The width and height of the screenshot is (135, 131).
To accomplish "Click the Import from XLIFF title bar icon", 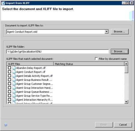I will (3, 3).
